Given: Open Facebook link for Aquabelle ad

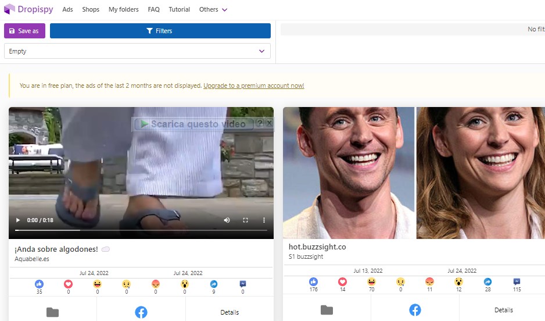Looking at the screenshot, I should coord(141,312).
